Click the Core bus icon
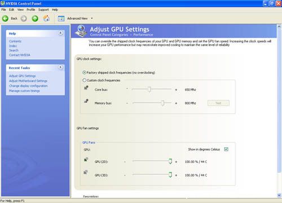The image size is (282, 203). [x=86, y=87]
